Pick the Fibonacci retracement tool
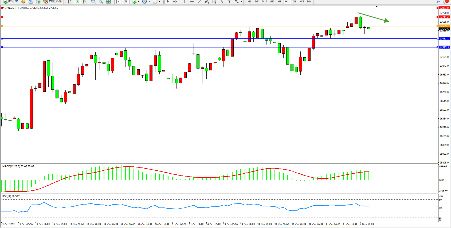Viewport: 451px width, 228px height. [214, 2]
